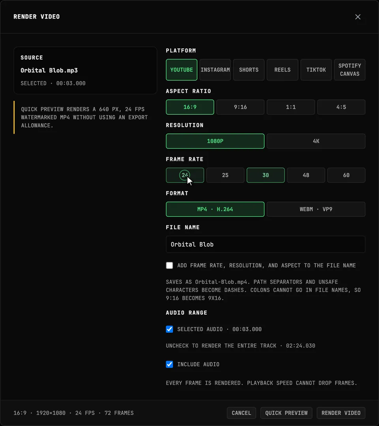Click the 'EVERY FRAME IS RENDERED' note
The image size is (379, 426).
click(261, 383)
